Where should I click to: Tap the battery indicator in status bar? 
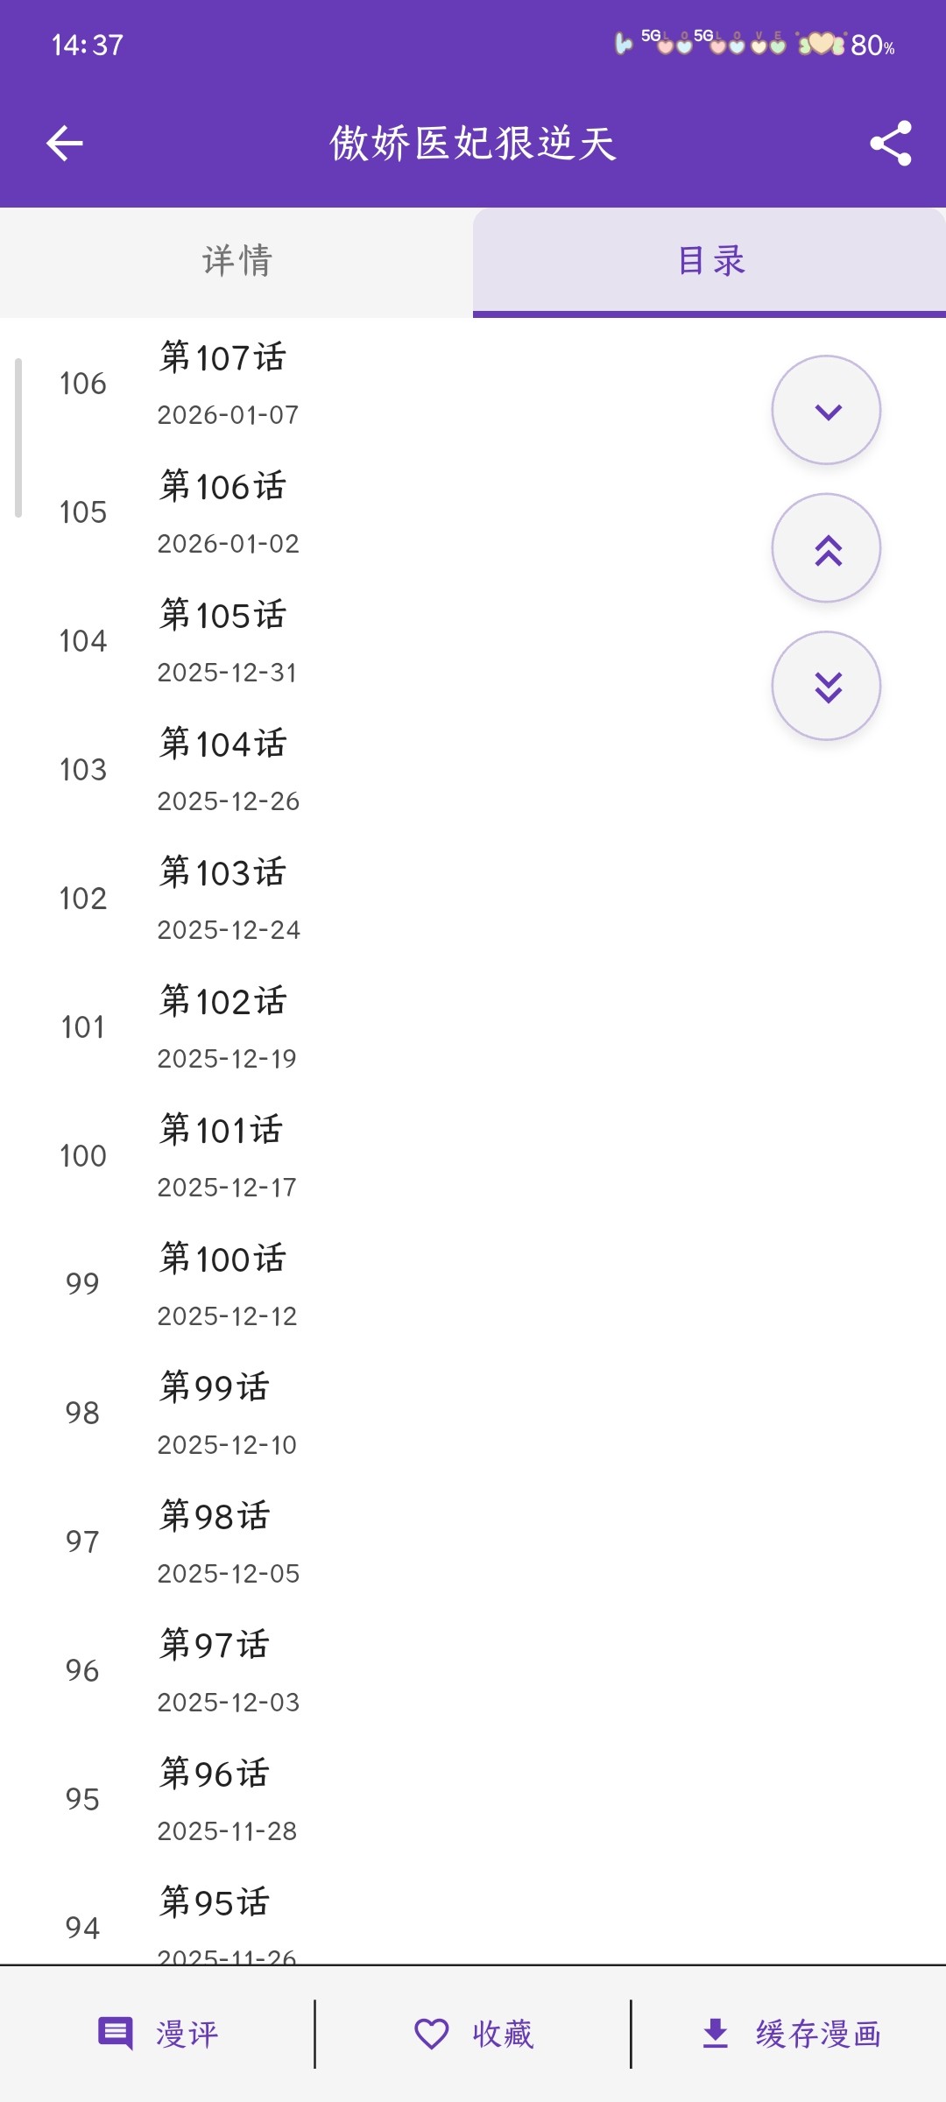[872, 45]
